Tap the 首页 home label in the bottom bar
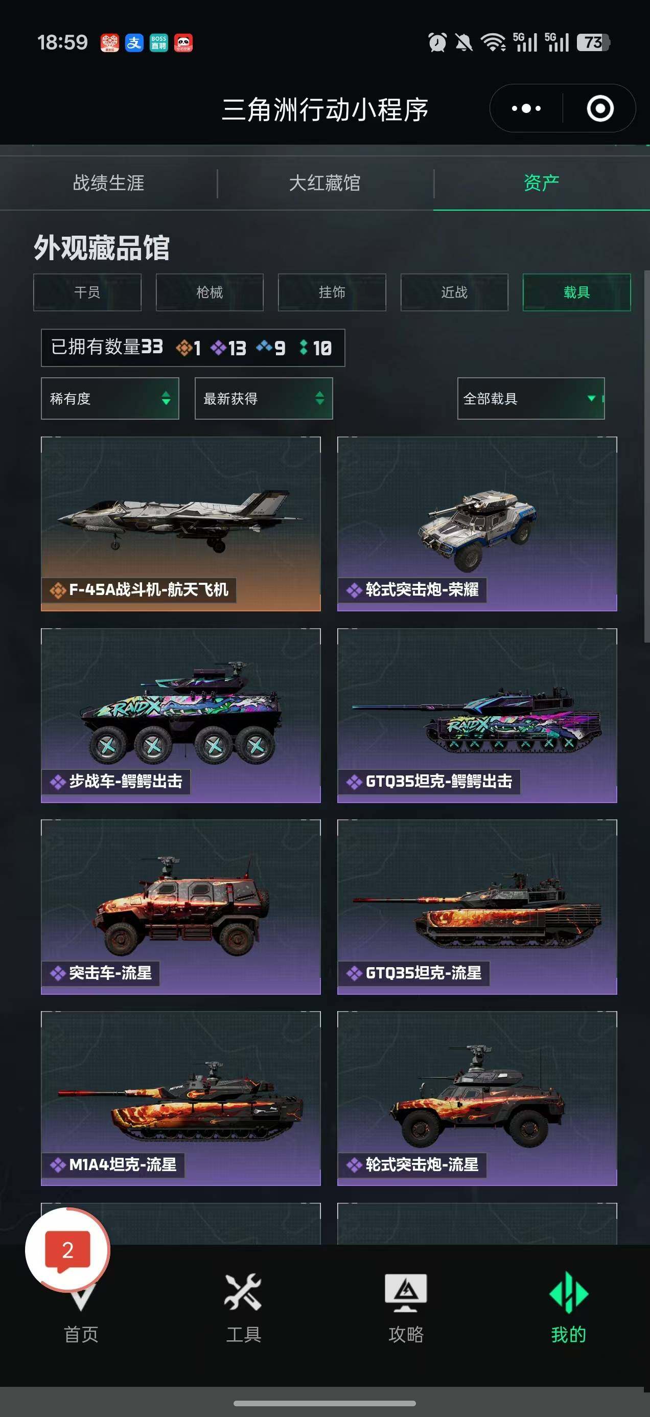 [81, 1334]
